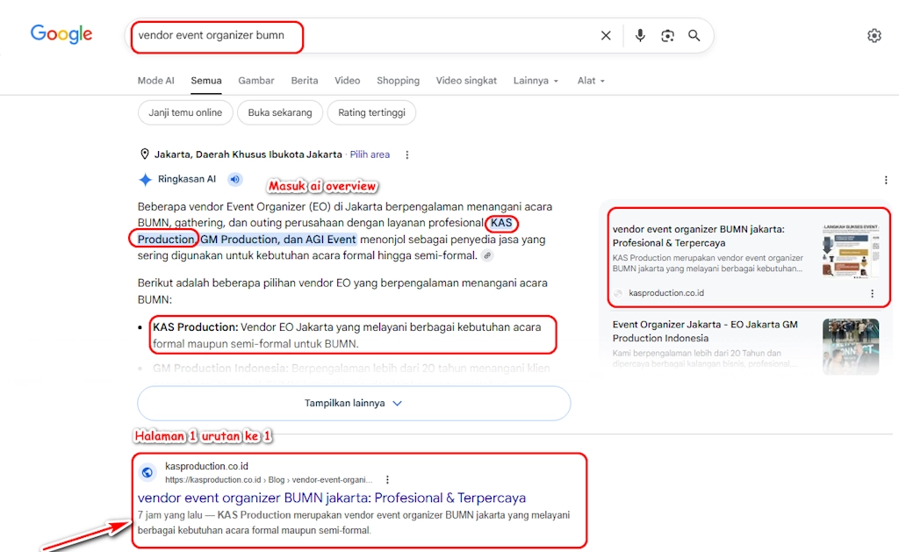The image size is (899, 552).
Task: Open the blue first result title link
Action: 331,498
